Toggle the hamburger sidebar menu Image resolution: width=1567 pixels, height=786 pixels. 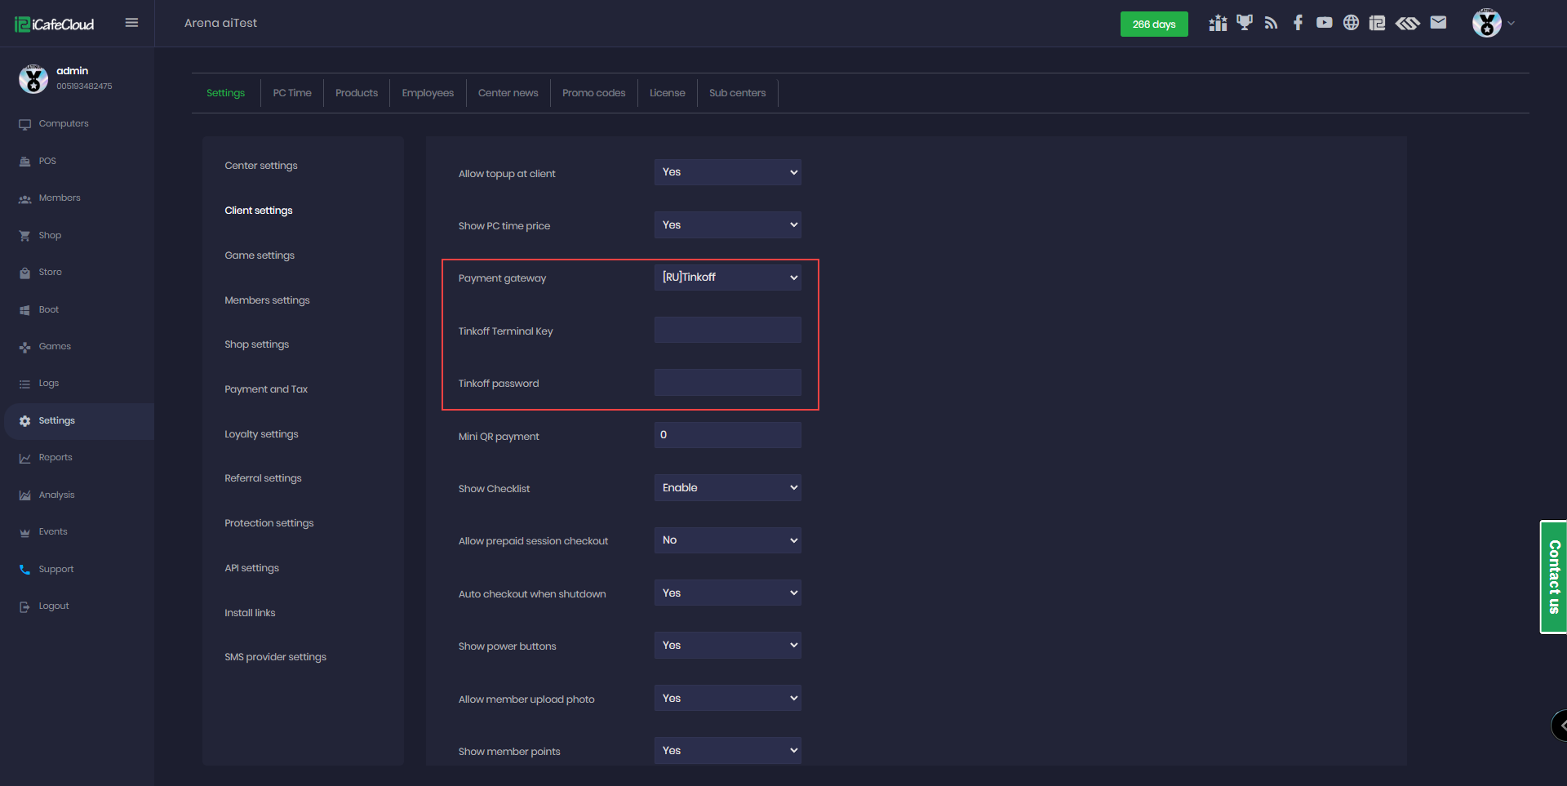(x=131, y=23)
